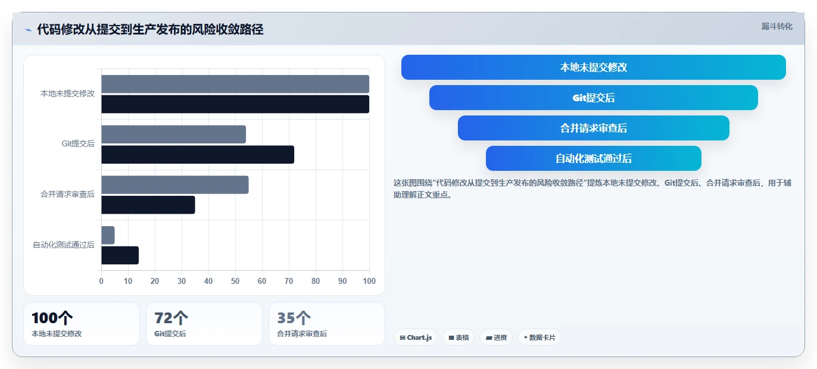
Task: Open the 35个 合并请求审查后 data card
Action: coord(327,324)
